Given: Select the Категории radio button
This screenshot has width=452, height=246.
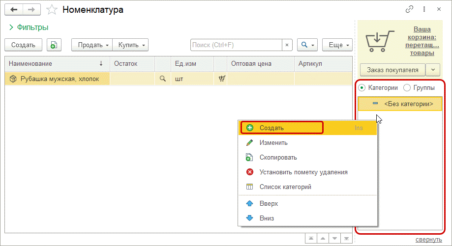Looking at the screenshot, I should [x=362, y=87].
